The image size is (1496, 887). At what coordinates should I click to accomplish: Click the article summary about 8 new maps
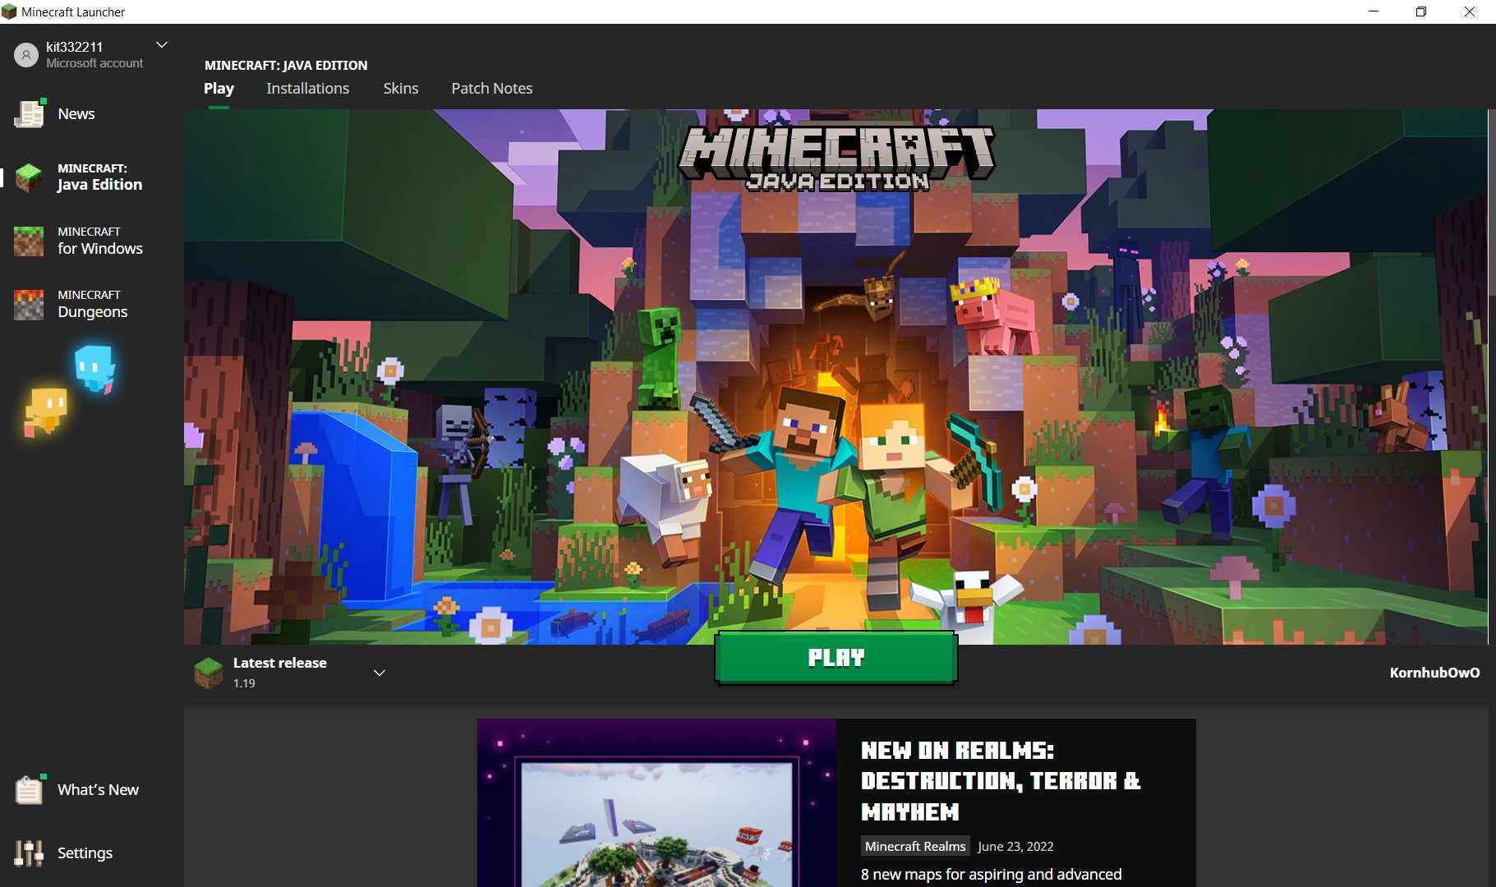[991, 875]
